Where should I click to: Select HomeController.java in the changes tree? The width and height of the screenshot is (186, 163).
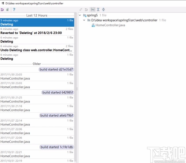point(110,25)
